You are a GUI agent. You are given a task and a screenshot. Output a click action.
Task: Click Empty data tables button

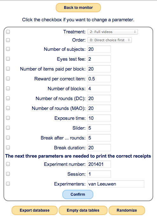click(83, 210)
